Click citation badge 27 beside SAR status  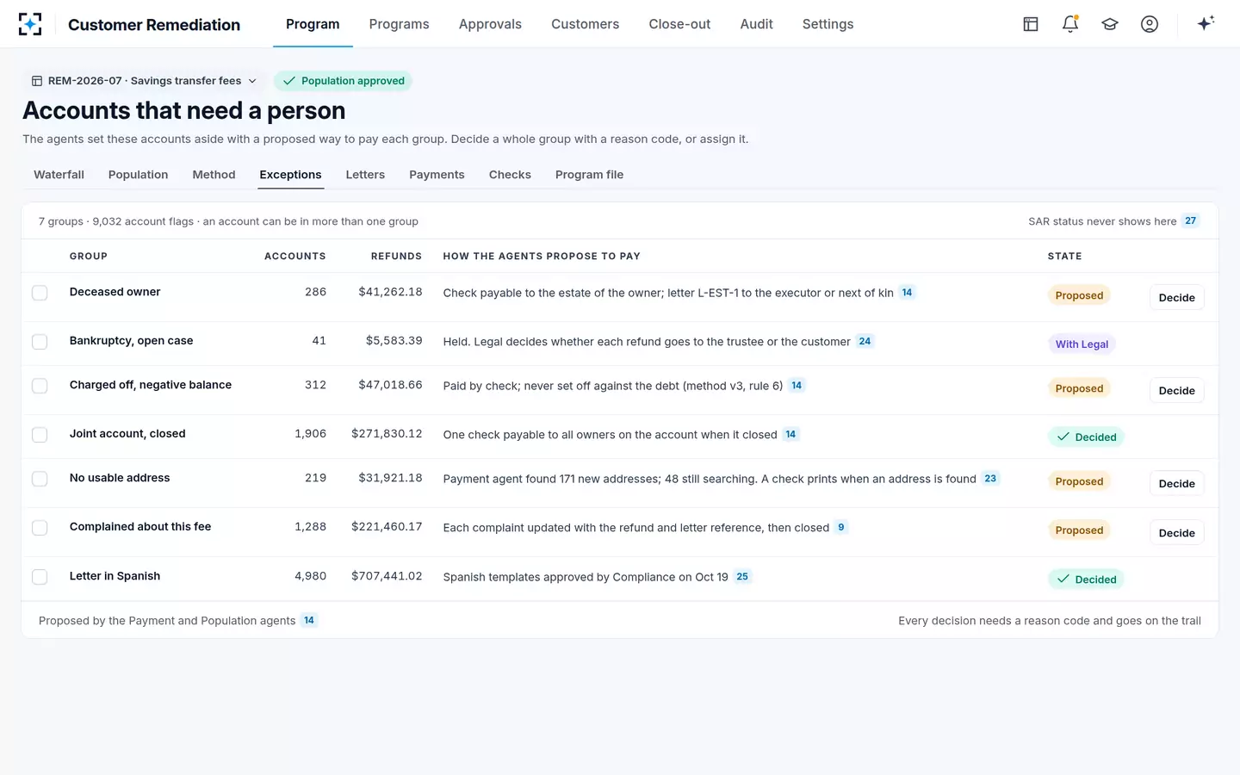tap(1190, 221)
